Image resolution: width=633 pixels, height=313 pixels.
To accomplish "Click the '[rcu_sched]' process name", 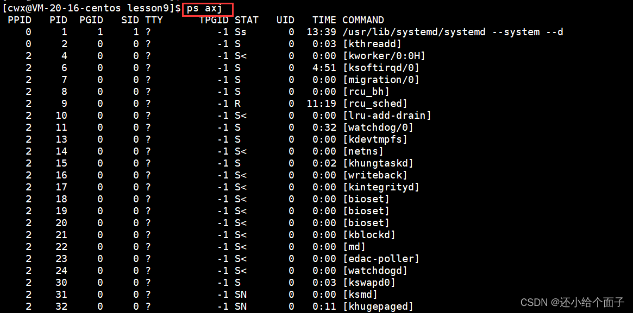I will tap(375, 104).
